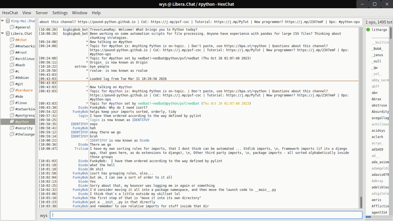Open the Settings menu
The width and height of the screenshot is (393, 221).
pos(60,13)
